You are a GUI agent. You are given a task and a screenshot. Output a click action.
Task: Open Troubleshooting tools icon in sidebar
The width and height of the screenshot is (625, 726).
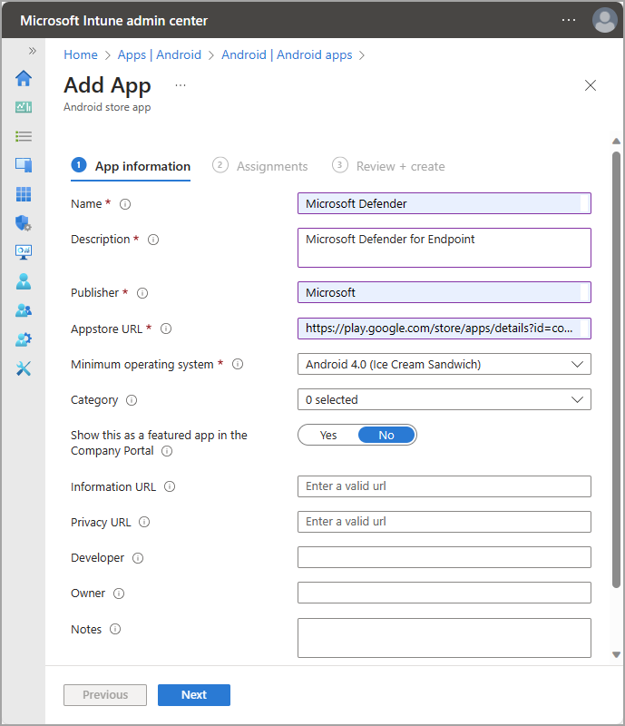pyautogui.click(x=24, y=368)
